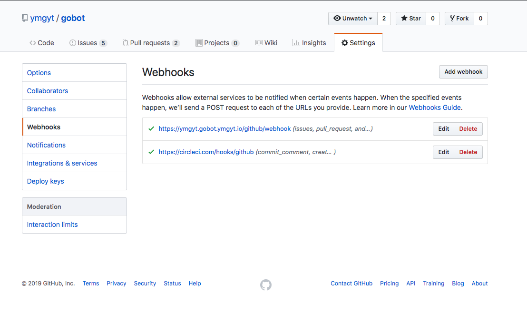Open the forks count 0

point(480,19)
